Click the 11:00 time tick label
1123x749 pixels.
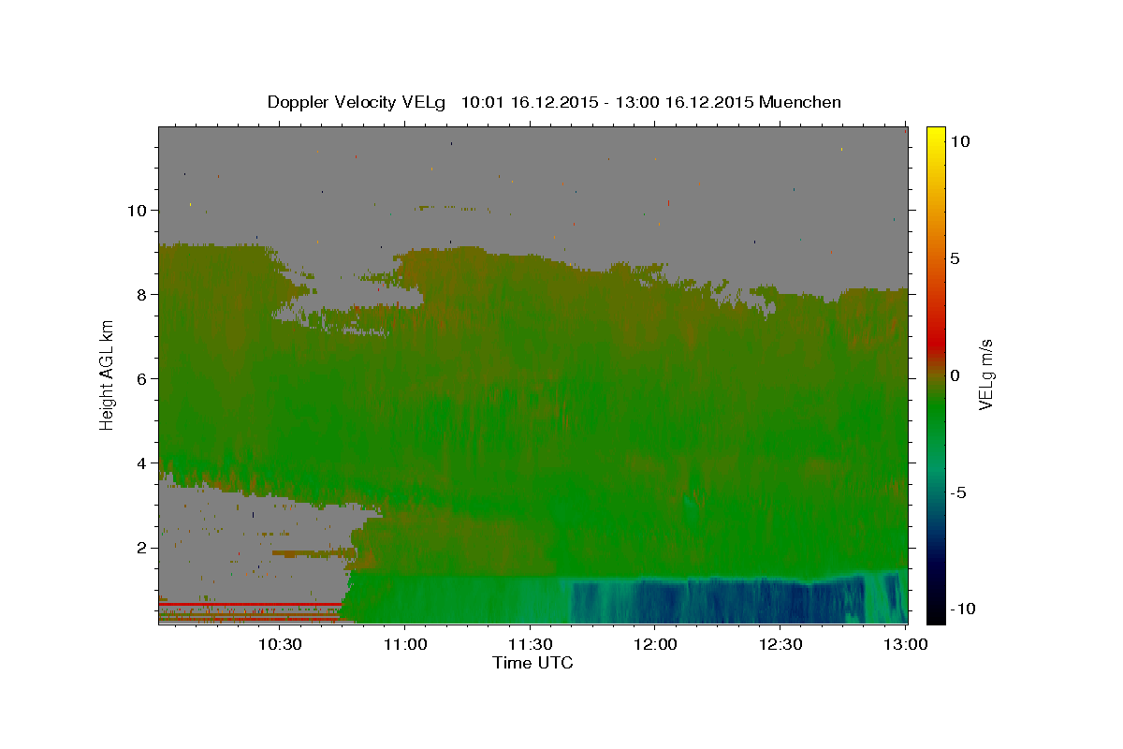coord(404,644)
